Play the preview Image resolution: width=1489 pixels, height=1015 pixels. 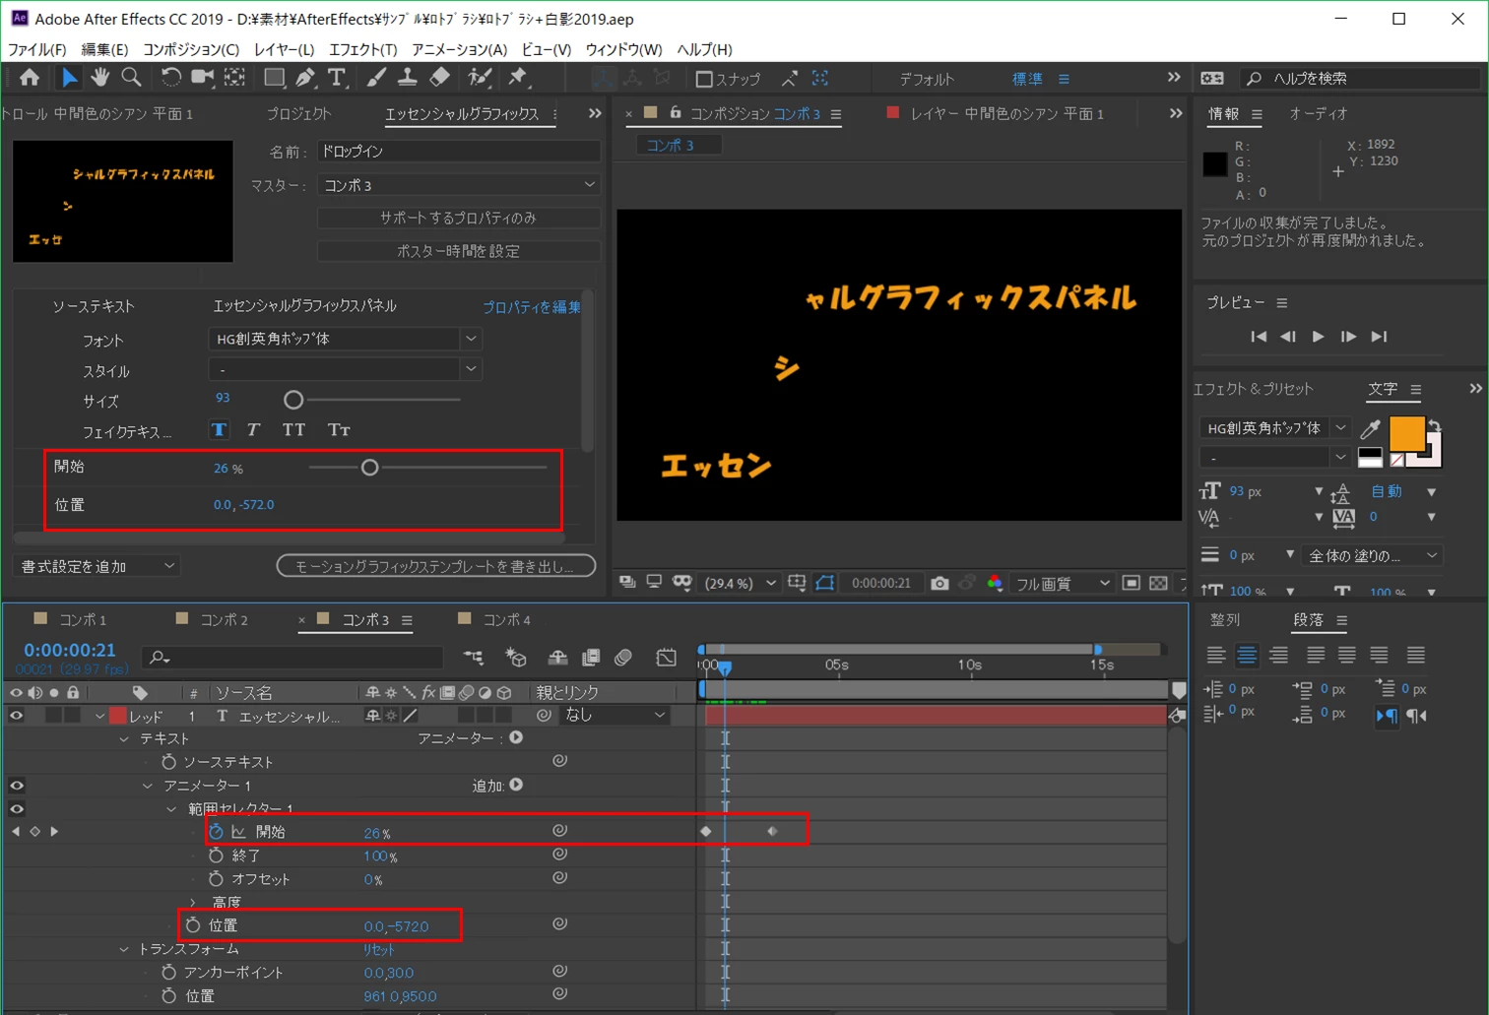(1318, 337)
